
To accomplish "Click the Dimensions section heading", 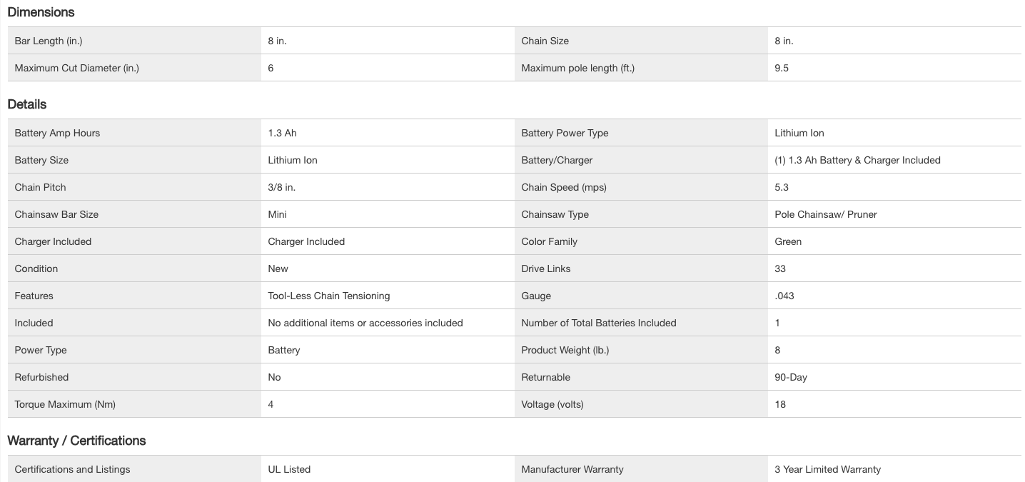I will pyautogui.click(x=41, y=12).
